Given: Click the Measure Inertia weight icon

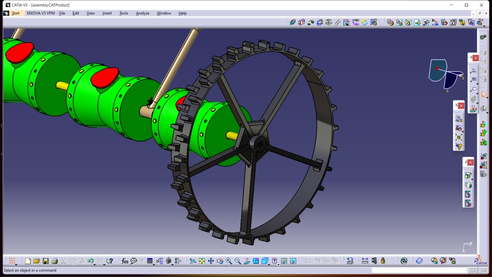Looking at the screenshot, I should (383, 261).
